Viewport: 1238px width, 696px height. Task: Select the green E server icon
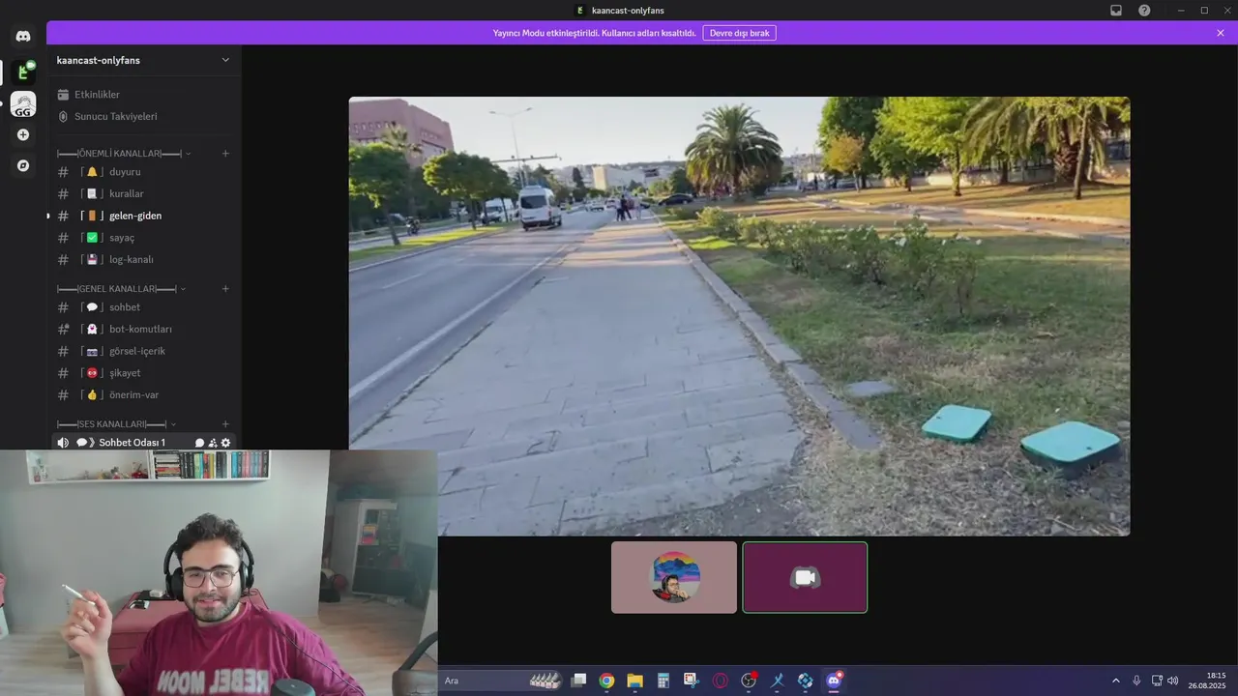coord(23,72)
